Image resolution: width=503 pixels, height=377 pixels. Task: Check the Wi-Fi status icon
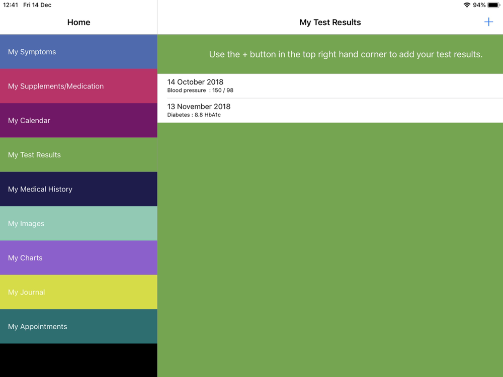(467, 5)
